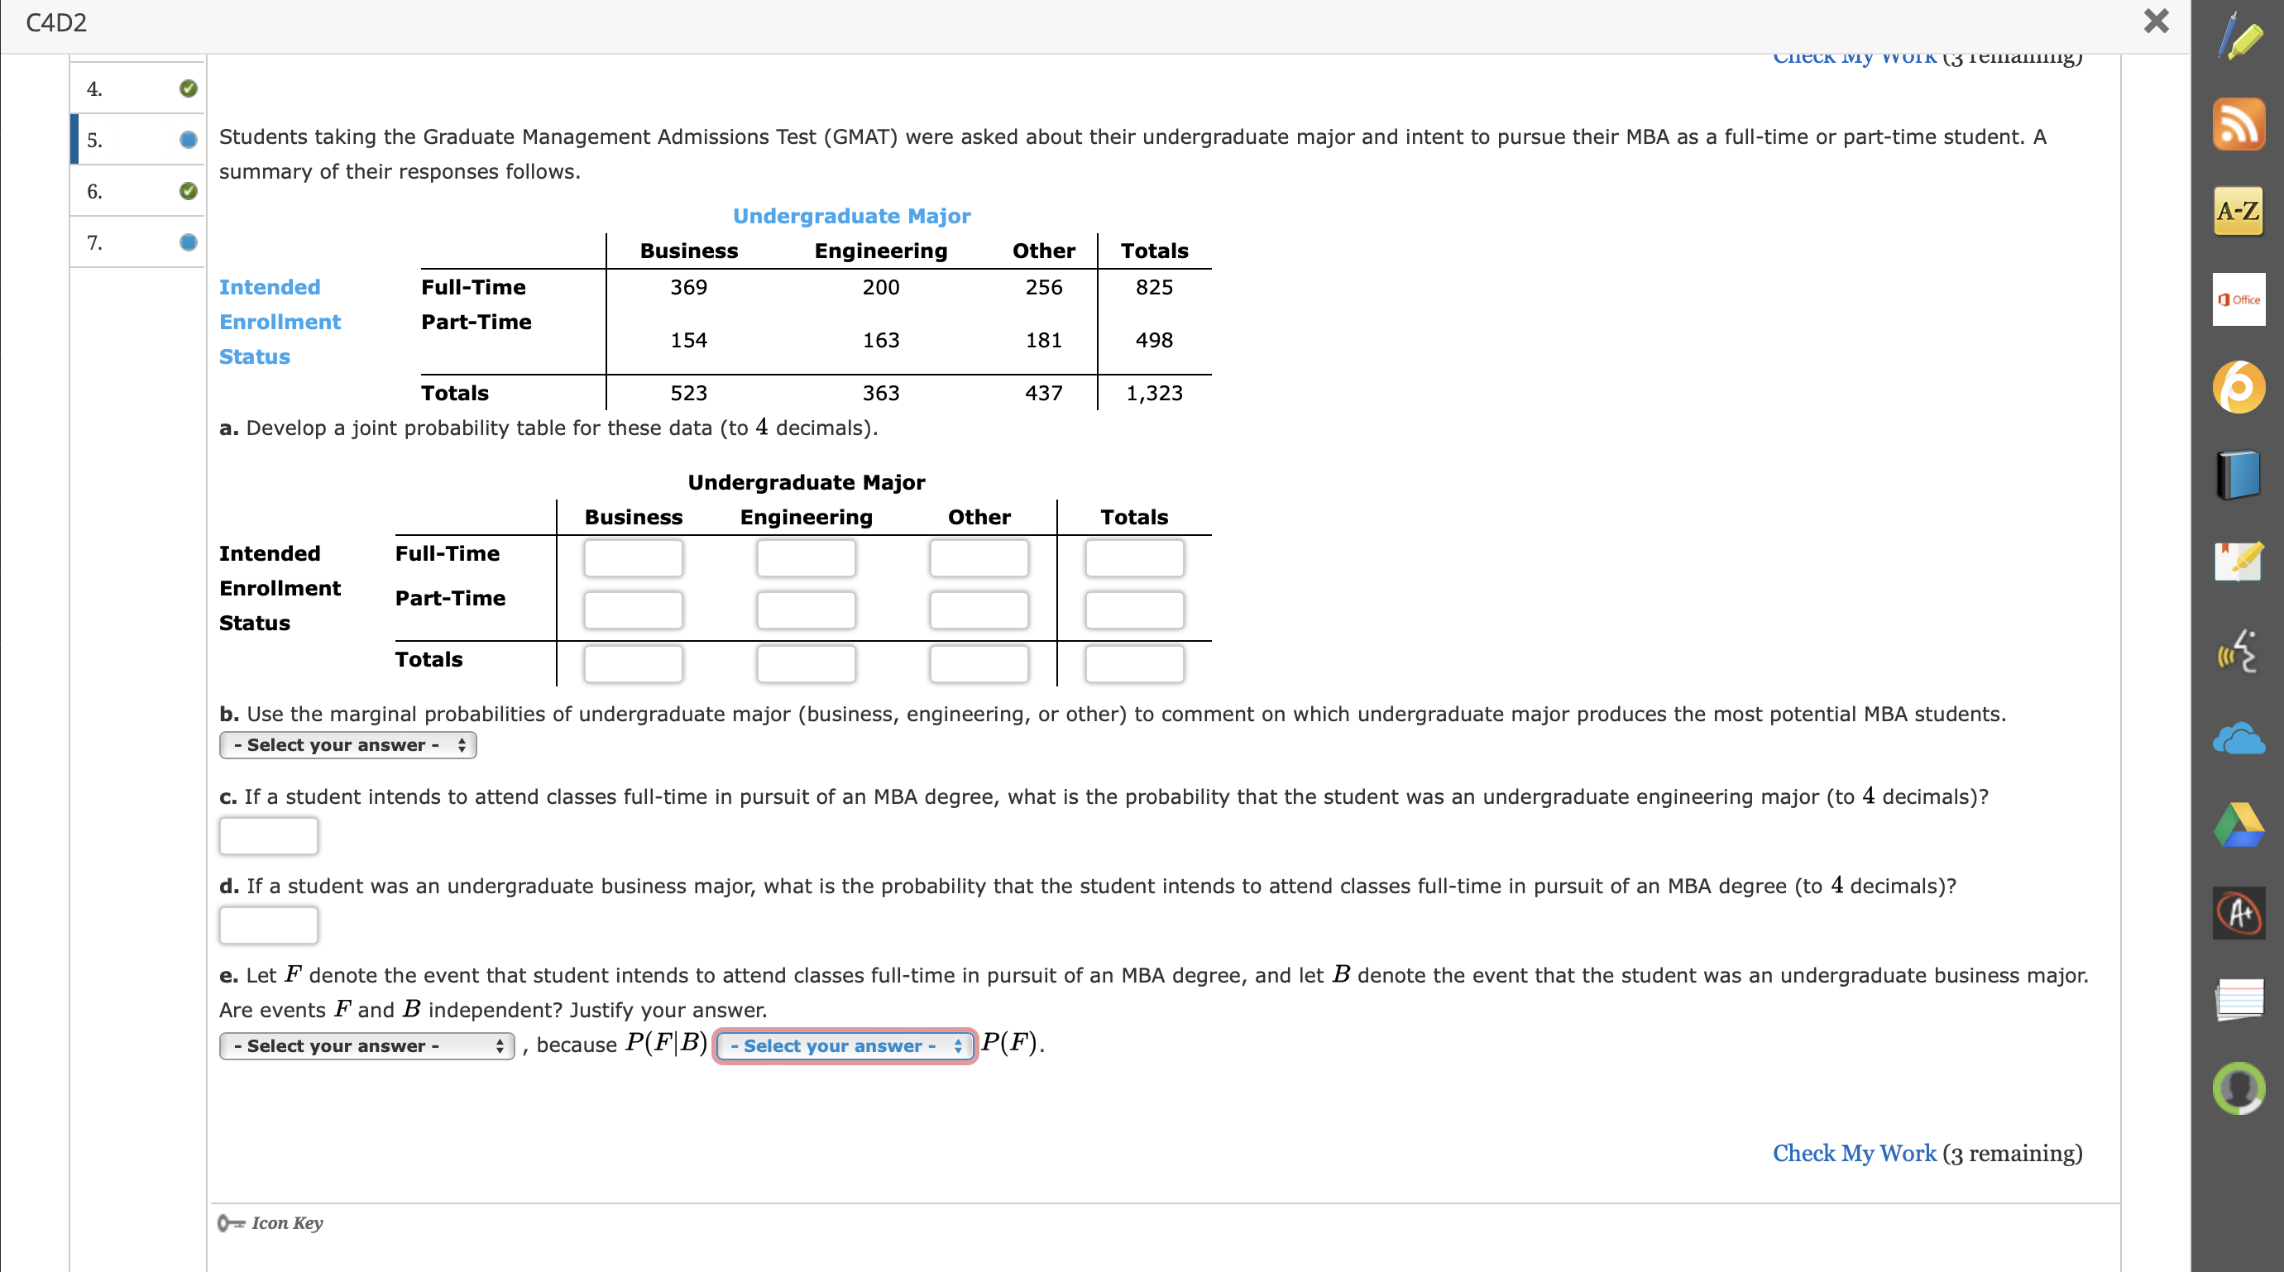Viewport: 2284px width, 1272px height.
Task: Open the OneDrive cloud icon
Action: click(2238, 739)
